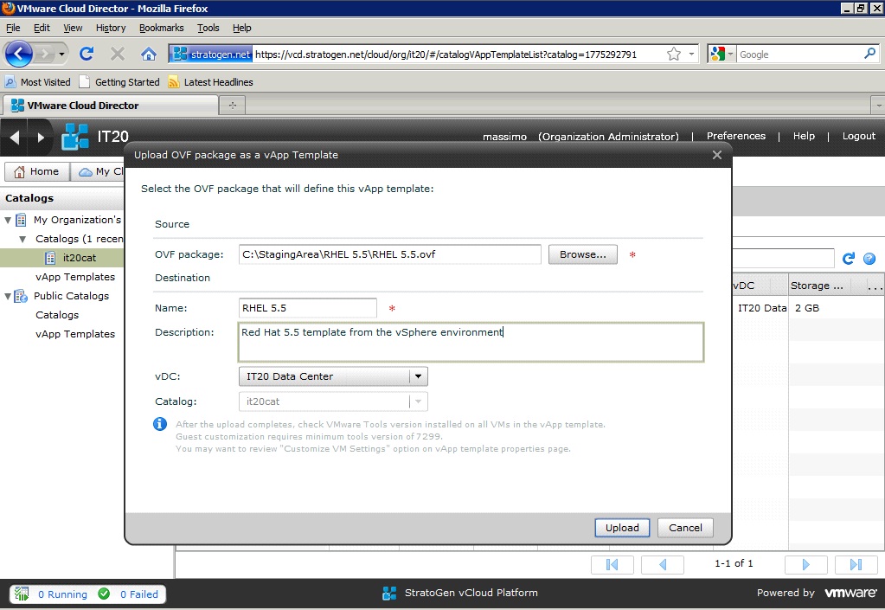Open the back/forward history dropdown
Image resolution: width=885 pixels, height=610 pixels.
61,55
